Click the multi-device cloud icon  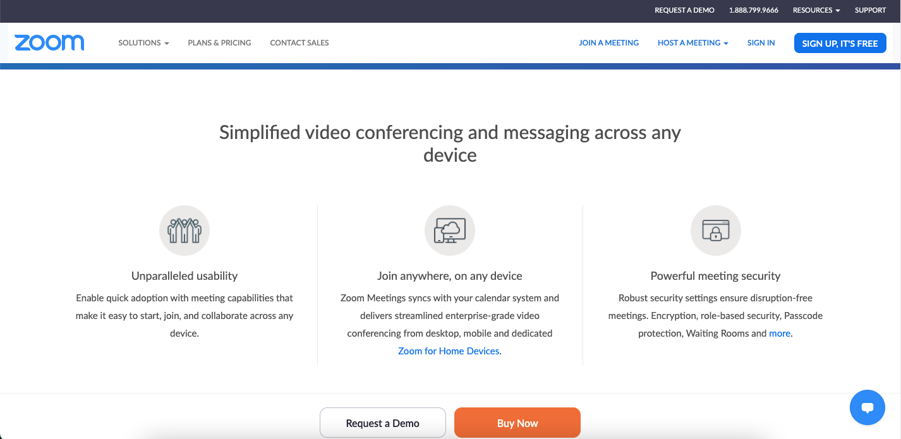click(449, 230)
